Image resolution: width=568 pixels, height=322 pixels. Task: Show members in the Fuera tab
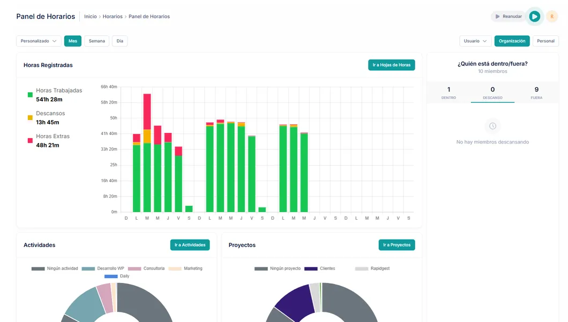[536, 93]
